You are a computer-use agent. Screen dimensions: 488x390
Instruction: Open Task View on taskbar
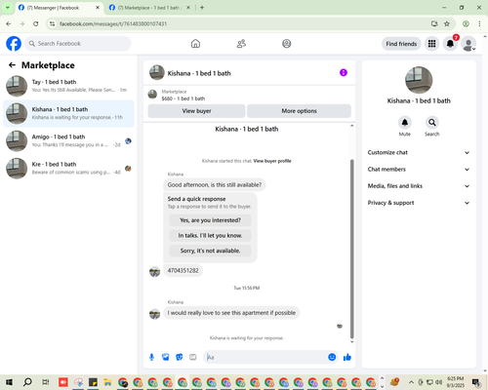46,382
